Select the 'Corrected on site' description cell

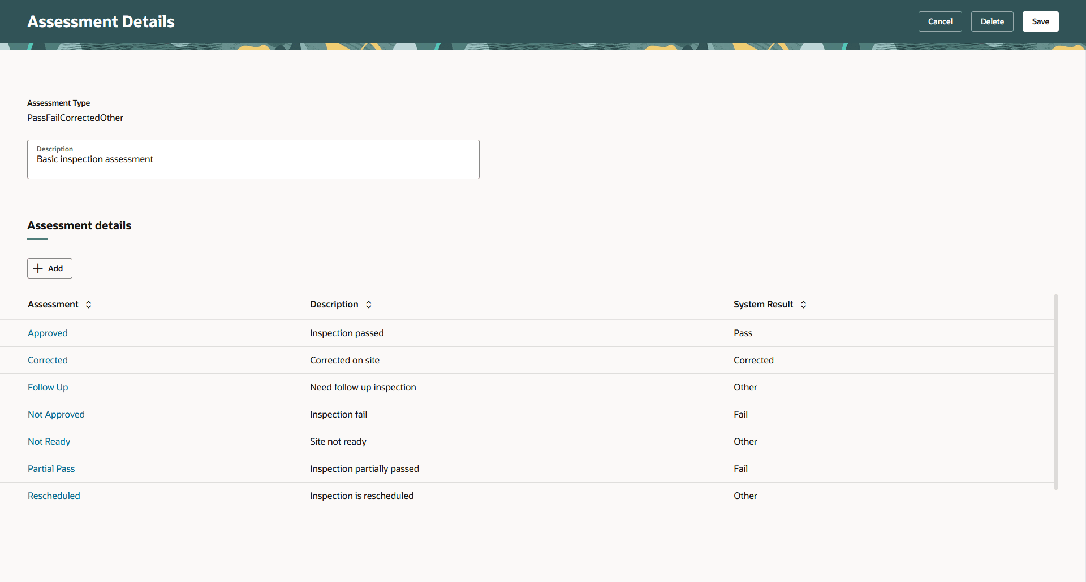click(345, 361)
